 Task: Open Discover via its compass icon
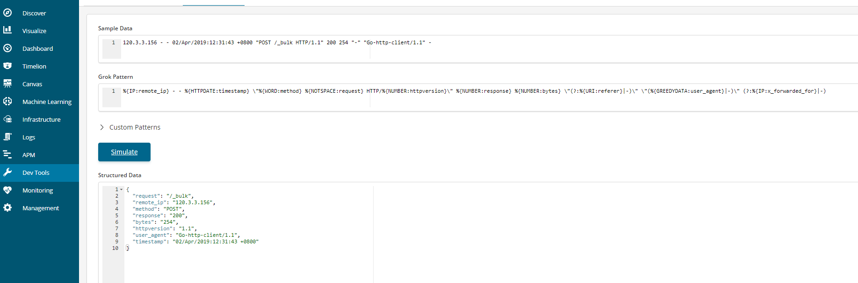pyautogui.click(x=7, y=13)
